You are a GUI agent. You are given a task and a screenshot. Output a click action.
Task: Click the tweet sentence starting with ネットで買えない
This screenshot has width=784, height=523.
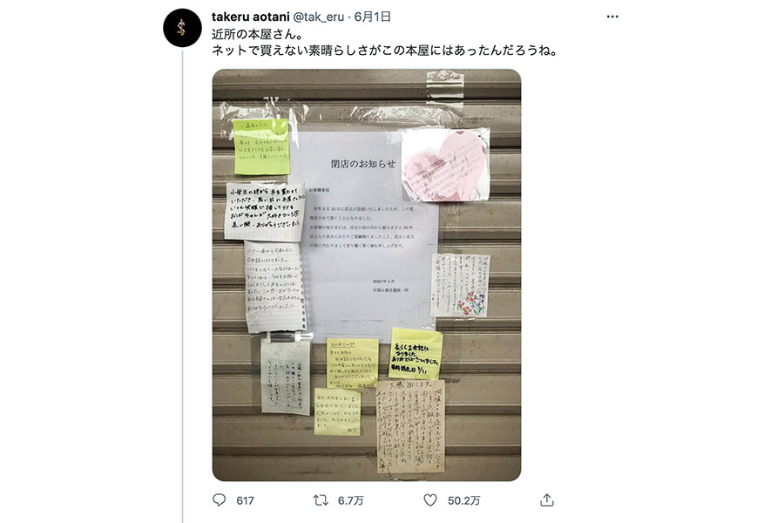[x=384, y=50]
